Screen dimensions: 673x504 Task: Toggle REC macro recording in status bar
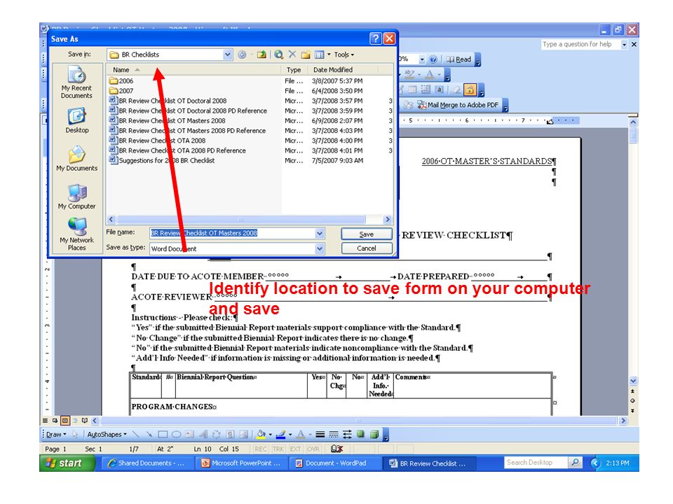(261, 449)
